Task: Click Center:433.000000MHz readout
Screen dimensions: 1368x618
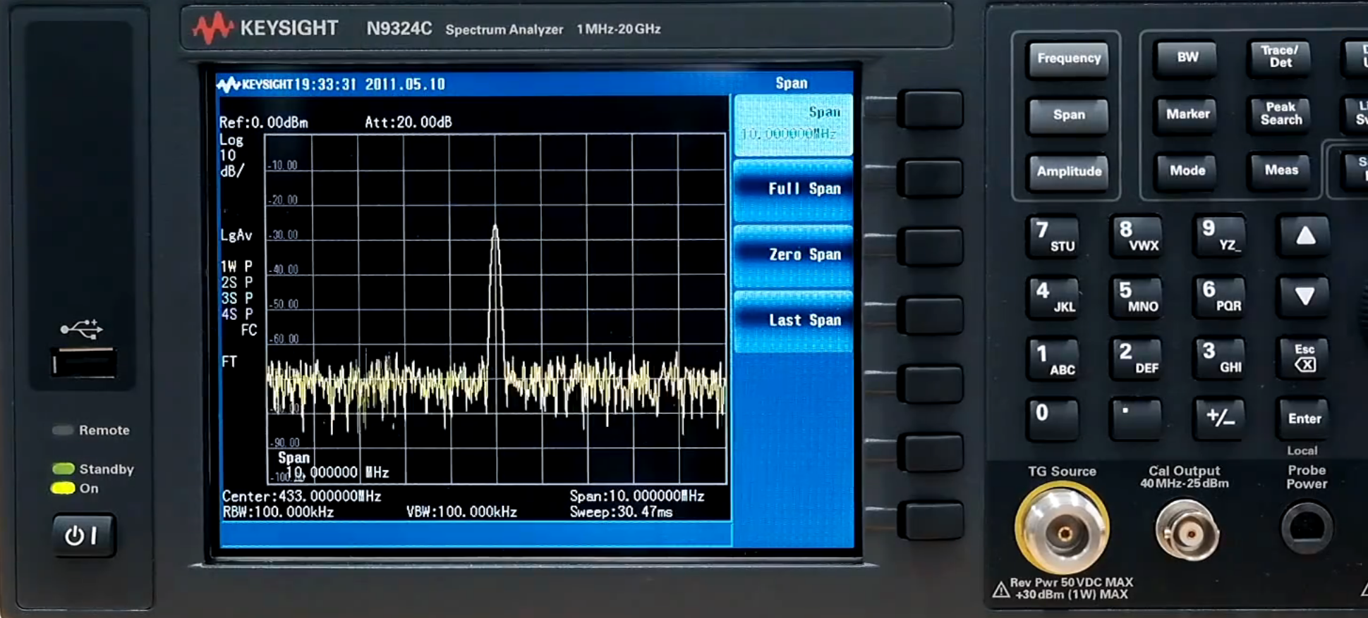Action: coord(301,496)
